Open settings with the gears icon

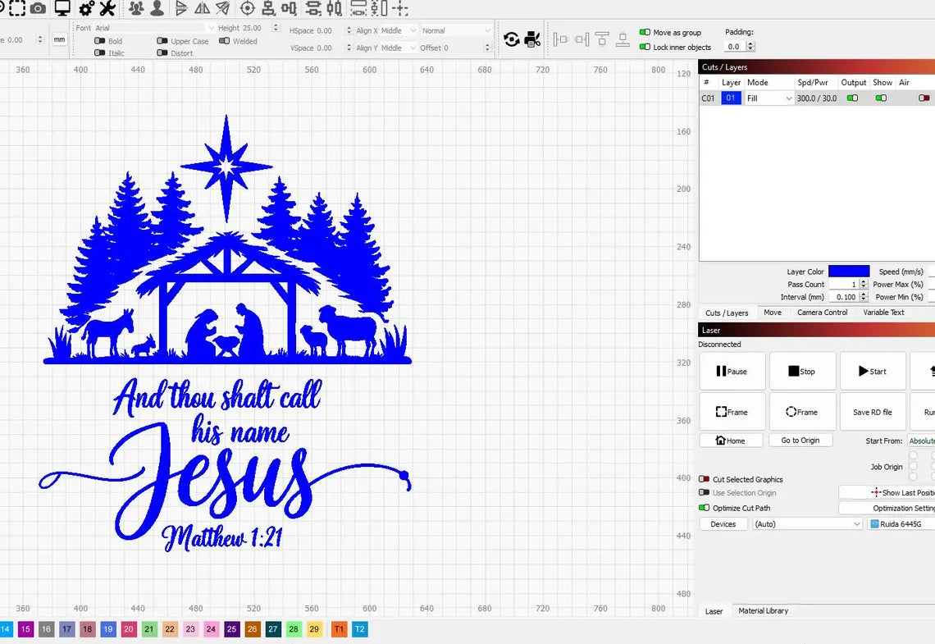[x=87, y=9]
